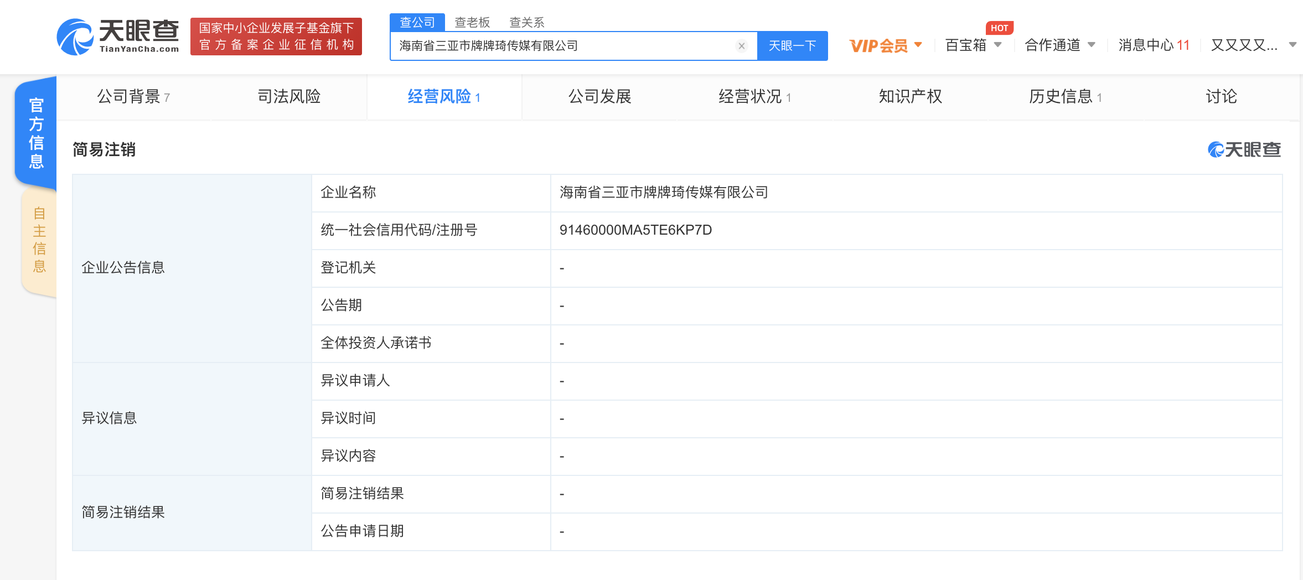Expand the 合作通道 dropdown
This screenshot has height=580, width=1303.
tap(1059, 45)
